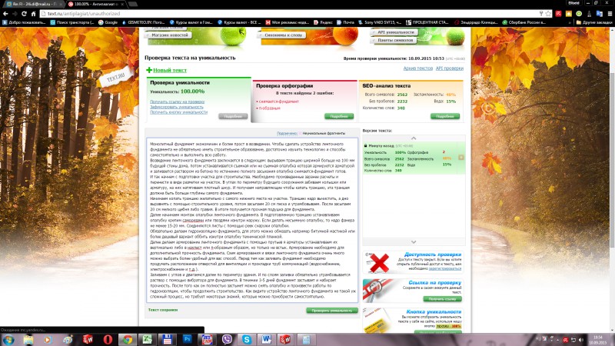Viewport: 615px width, 346px height.
Task: Open Photoshop from the taskbar
Action: point(187,340)
